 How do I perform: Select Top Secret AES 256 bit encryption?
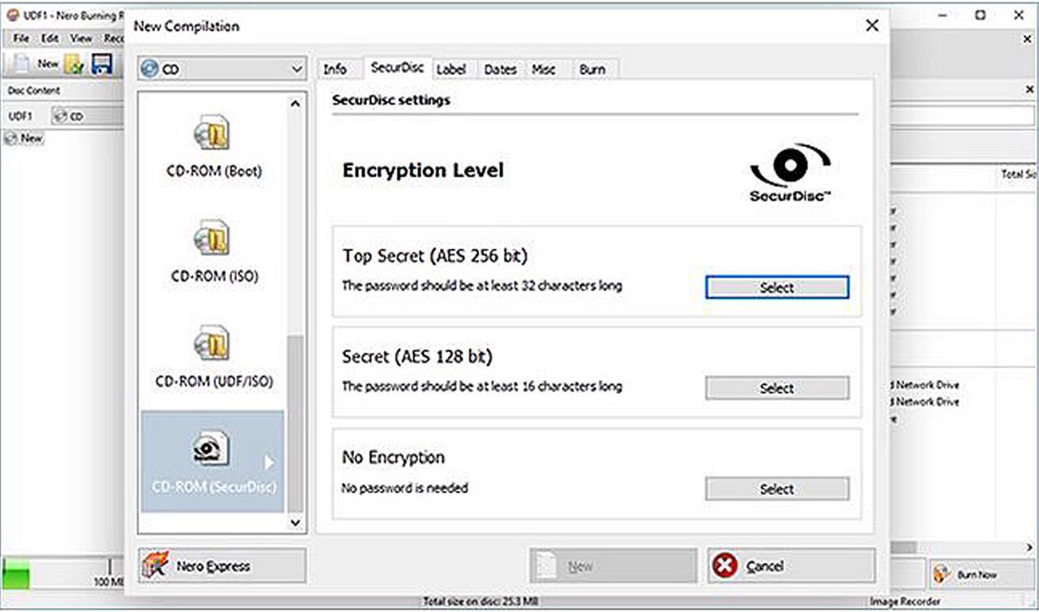777,287
